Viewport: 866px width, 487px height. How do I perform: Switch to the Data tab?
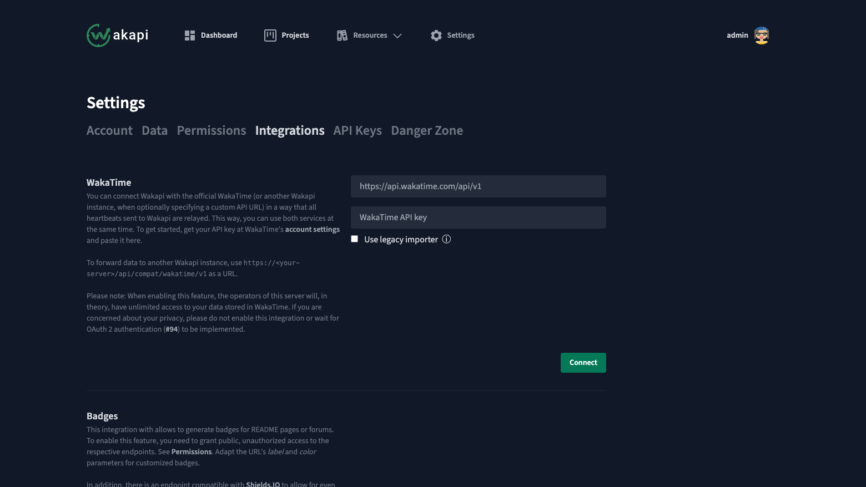(x=154, y=130)
